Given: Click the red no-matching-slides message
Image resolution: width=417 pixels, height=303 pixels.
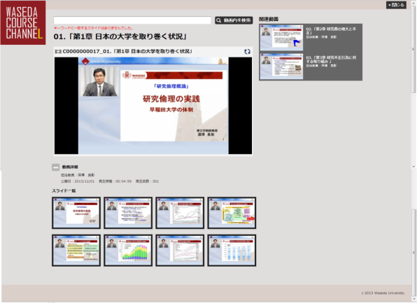Looking at the screenshot, I should click(93, 28).
